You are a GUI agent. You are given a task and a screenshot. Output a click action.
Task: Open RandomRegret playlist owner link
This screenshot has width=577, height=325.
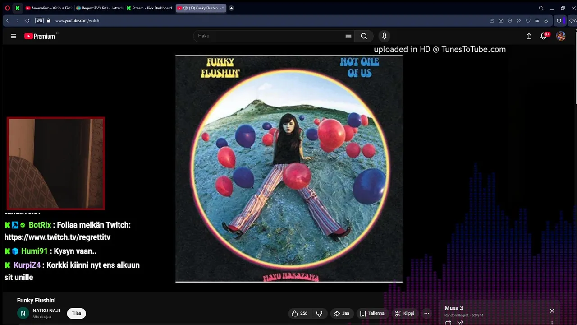tap(456, 315)
